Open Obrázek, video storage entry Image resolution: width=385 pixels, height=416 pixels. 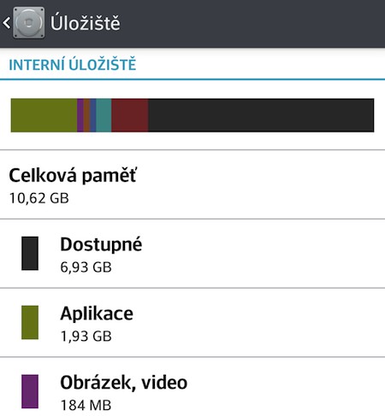(x=192, y=387)
